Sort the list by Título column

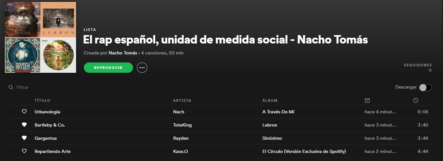pos(42,100)
